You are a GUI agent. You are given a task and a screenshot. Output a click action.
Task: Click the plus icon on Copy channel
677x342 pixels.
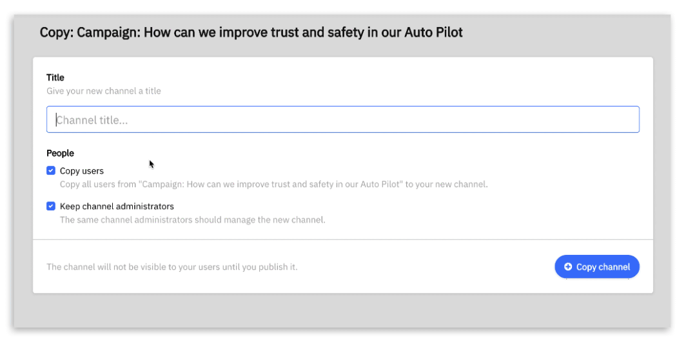(568, 267)
